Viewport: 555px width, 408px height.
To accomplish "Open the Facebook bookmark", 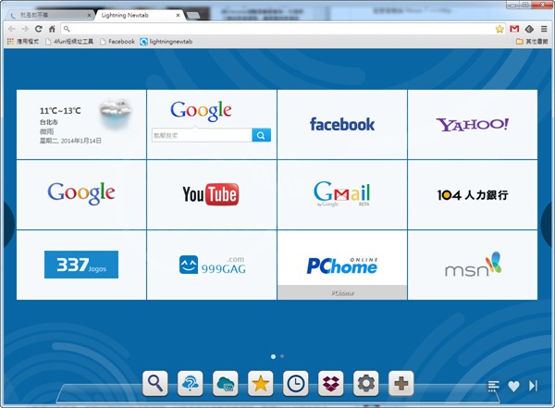I will coord(117,42).
